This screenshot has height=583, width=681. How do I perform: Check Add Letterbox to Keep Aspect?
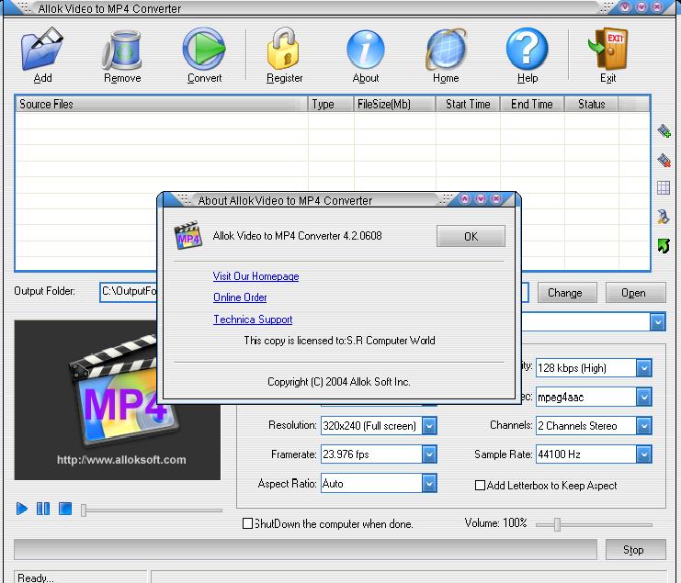click(x=480, y=485)
